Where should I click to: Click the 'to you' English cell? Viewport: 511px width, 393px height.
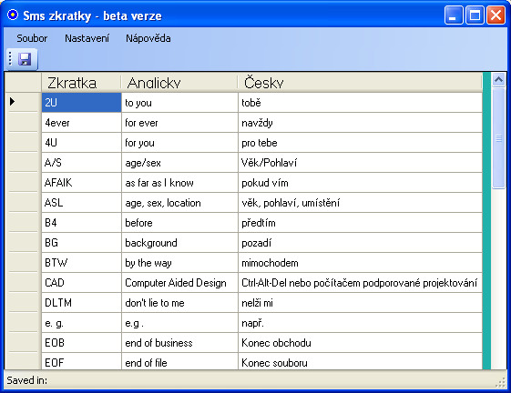coord(179,103)
